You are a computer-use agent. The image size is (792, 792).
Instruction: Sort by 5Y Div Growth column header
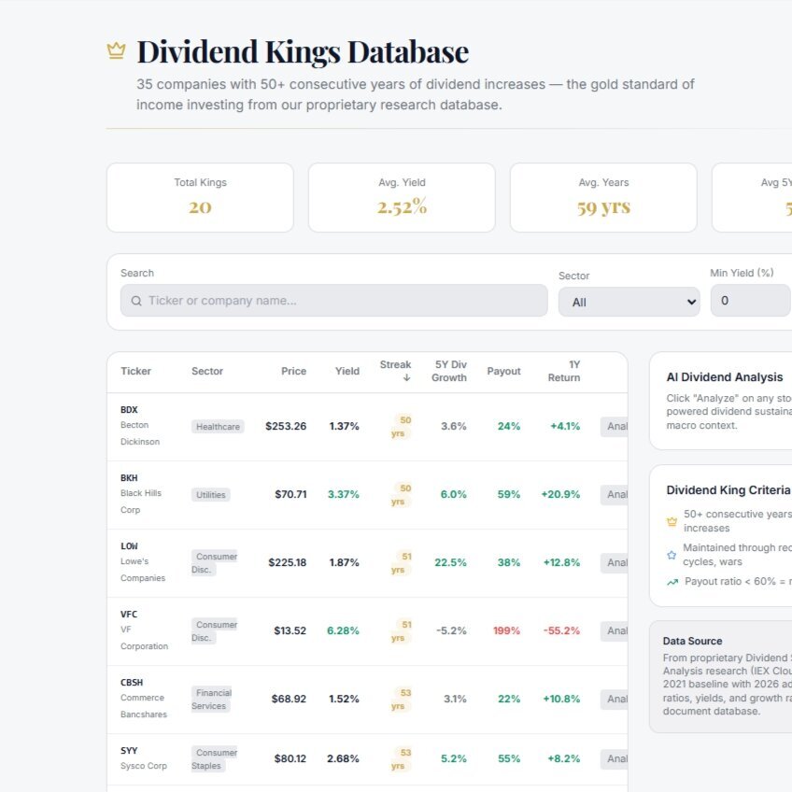[x=449, y=371]
